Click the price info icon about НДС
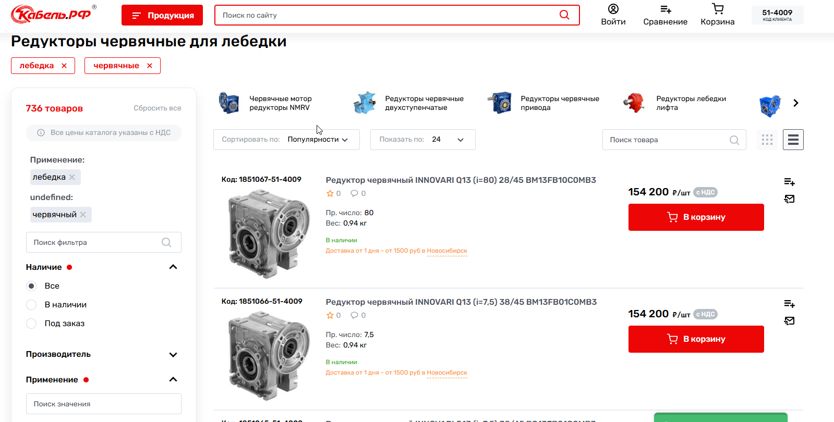Viewport: 834px width, 422px height. (41, 133)
